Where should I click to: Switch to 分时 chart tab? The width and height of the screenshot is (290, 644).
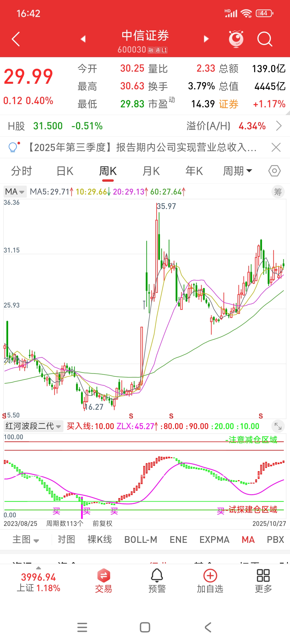pyautogui.click(x=21, y=171)
